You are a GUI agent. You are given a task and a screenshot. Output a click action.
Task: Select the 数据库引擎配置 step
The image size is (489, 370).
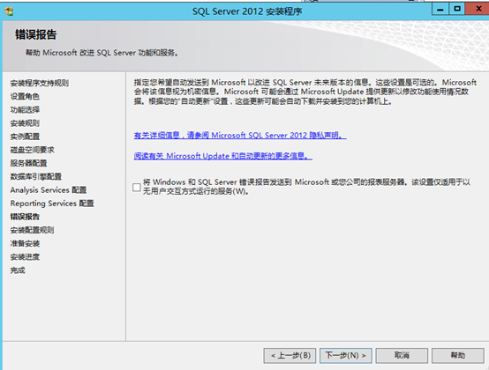point(36,177)
